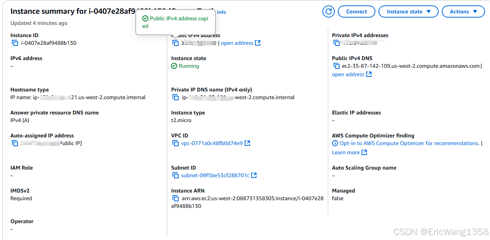Click Opt-in to AWS Compute Optimizer link
The width and height of the screenshot is (490, 240).
click(x=409, y=143)
